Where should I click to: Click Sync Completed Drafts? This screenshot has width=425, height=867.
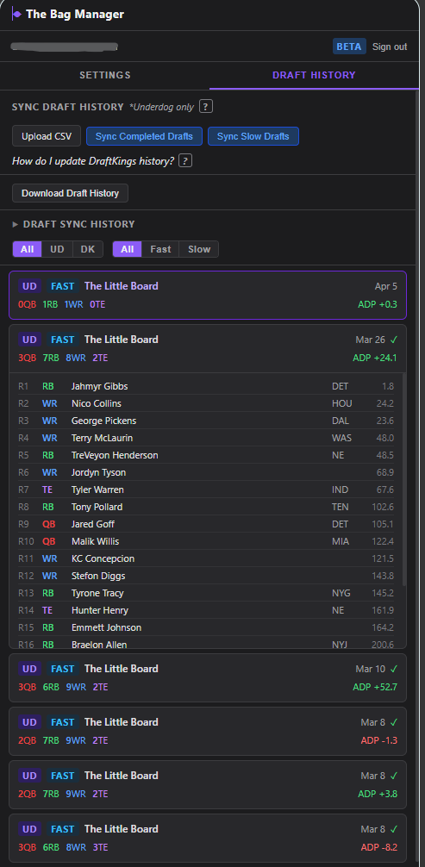[144, 136]
